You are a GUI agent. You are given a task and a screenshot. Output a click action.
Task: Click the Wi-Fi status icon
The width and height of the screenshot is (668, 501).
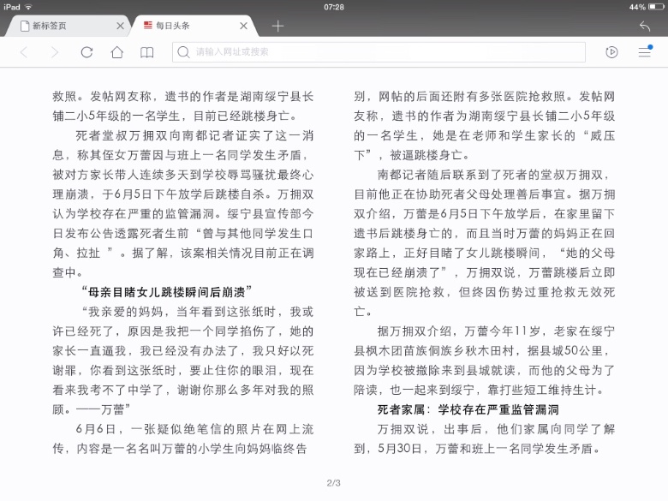(x=28, y=7)
